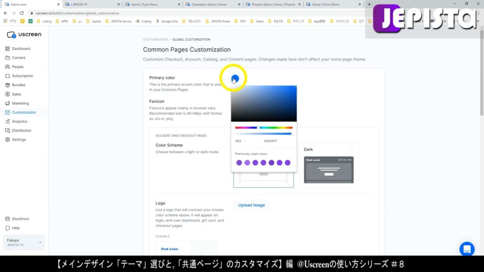Open the HTV bookmark folder

pyautogui.click(x=240, y=21)
